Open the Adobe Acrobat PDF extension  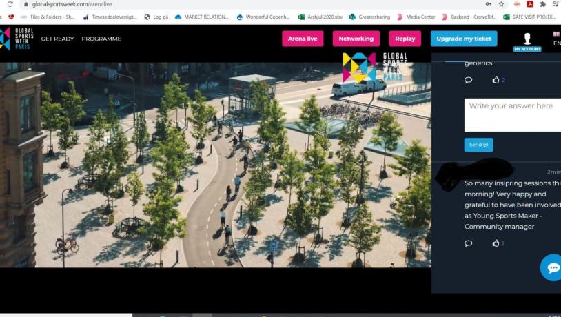click(530, 4)
